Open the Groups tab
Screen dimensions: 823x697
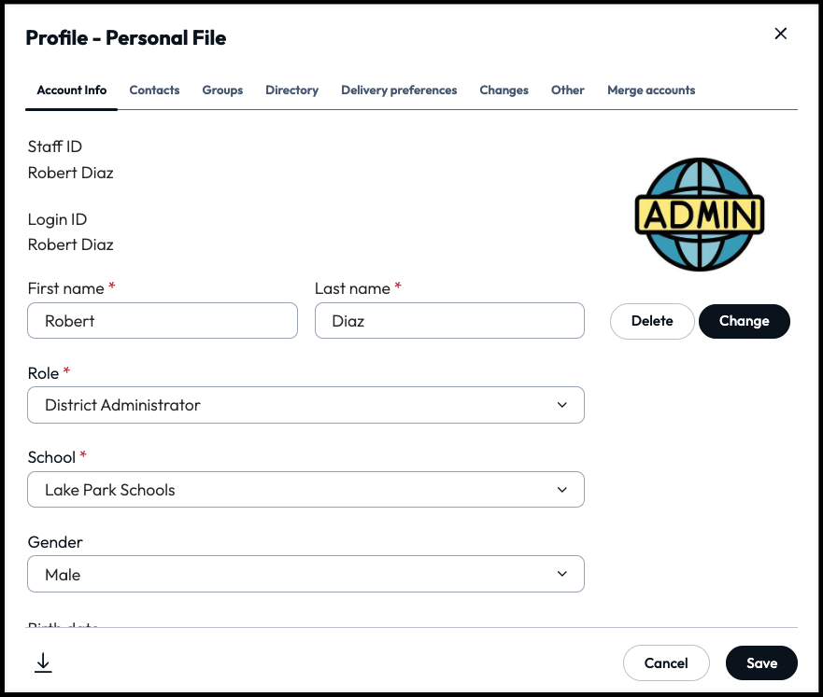[x=222, y=91]
